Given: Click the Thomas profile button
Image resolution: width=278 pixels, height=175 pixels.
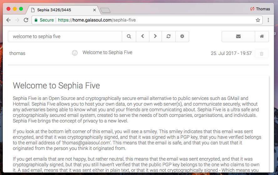Looking at the screenshot, I should click(260, 9).
